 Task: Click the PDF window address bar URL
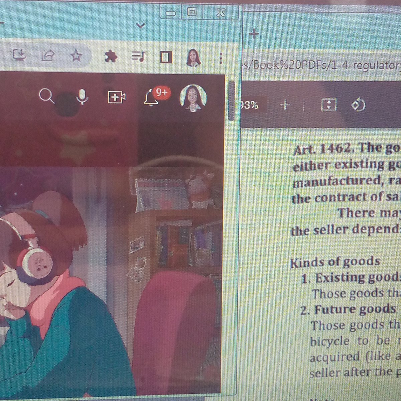(321, 65)
